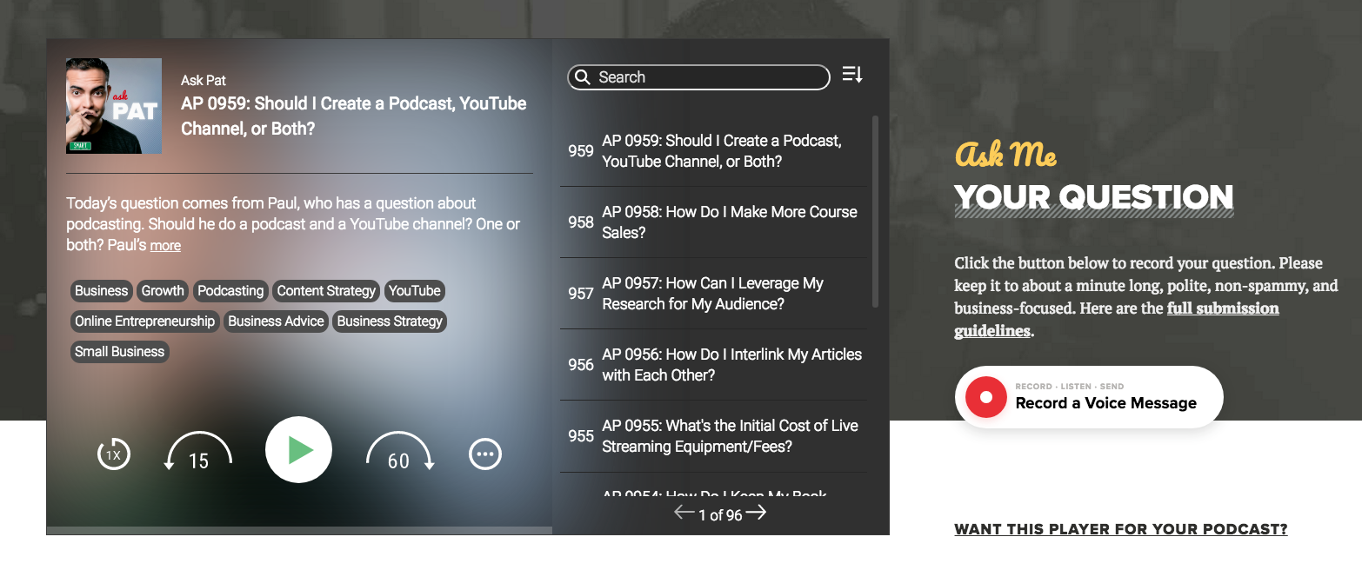Select the Growth tag
The height and width of the screenshot is (570, 1362).
point(163,291)
